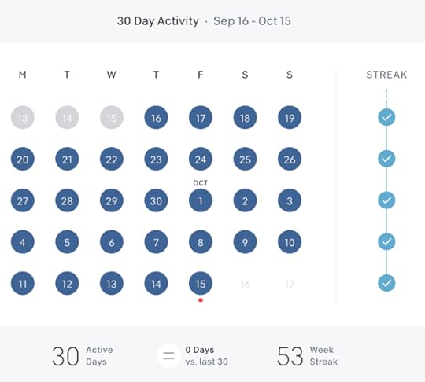Click the greyed-out day 13 circle

click(x=23, y=117)
